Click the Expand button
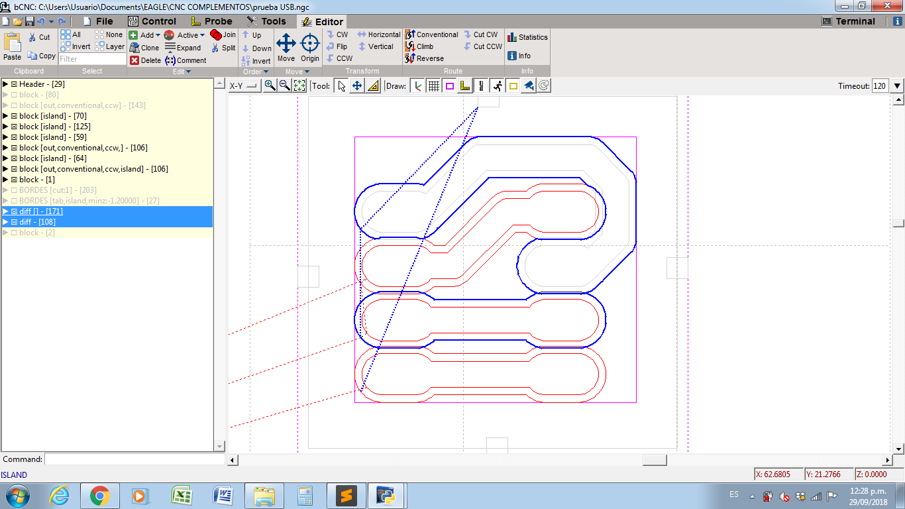 pos(183,48)
